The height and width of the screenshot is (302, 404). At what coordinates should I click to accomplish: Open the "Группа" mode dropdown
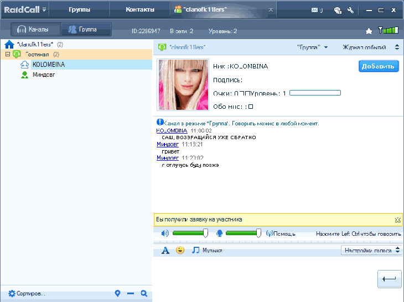312,47
